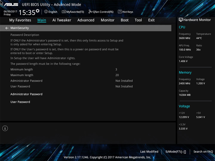Click the Version 2.17.1246 copyright line
This screenshot has height=161, width=215.
(x=107, y=157)
